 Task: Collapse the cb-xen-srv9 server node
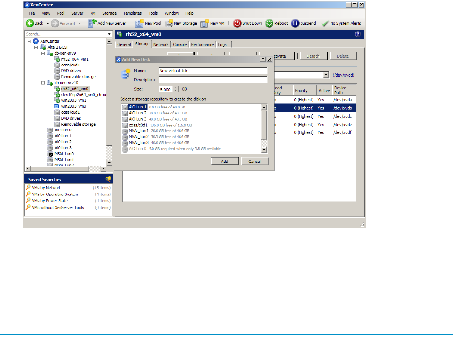point(43,53)
